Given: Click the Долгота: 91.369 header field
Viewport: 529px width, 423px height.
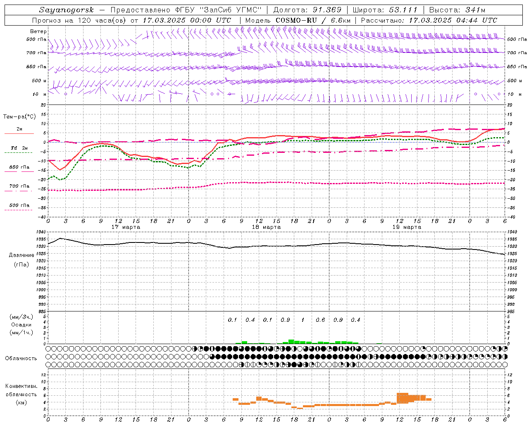Looking at the screenshot, I should click(x=307, y=10).
